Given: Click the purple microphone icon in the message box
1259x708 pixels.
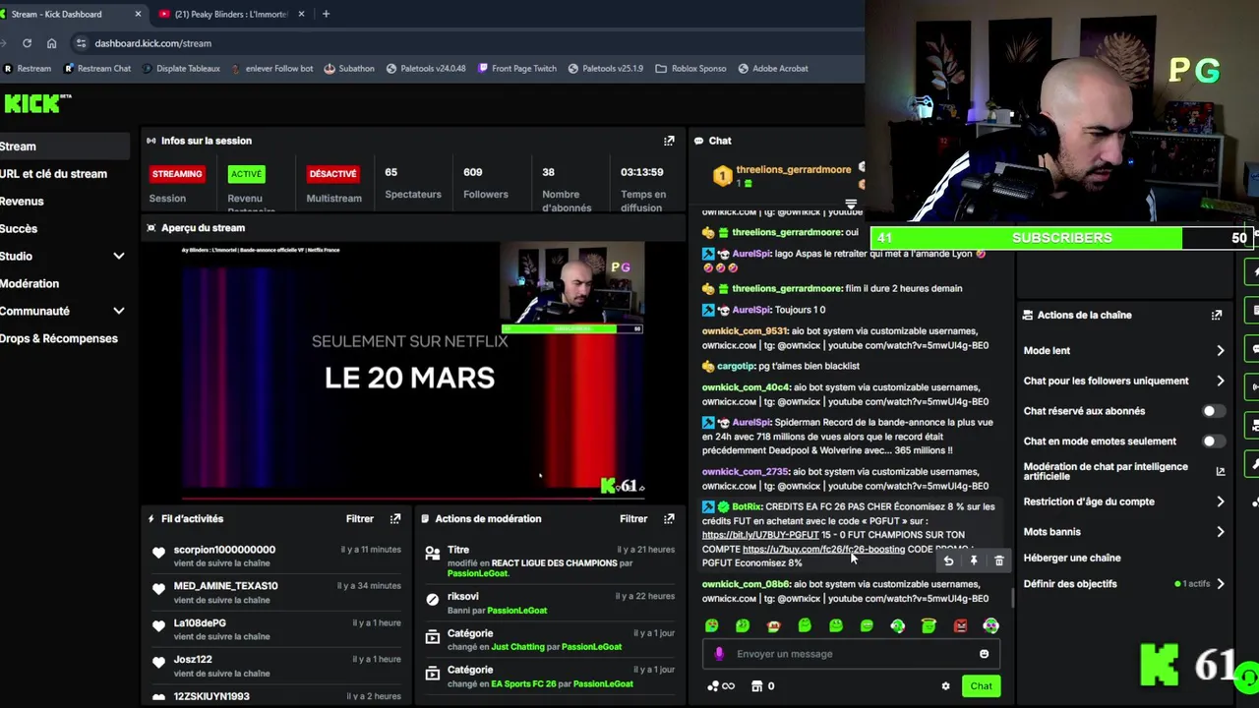Looking at the screenshot, I should coord(719,654).
